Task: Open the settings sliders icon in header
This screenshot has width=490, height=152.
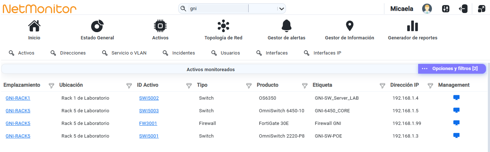Action: click(446, 9)
